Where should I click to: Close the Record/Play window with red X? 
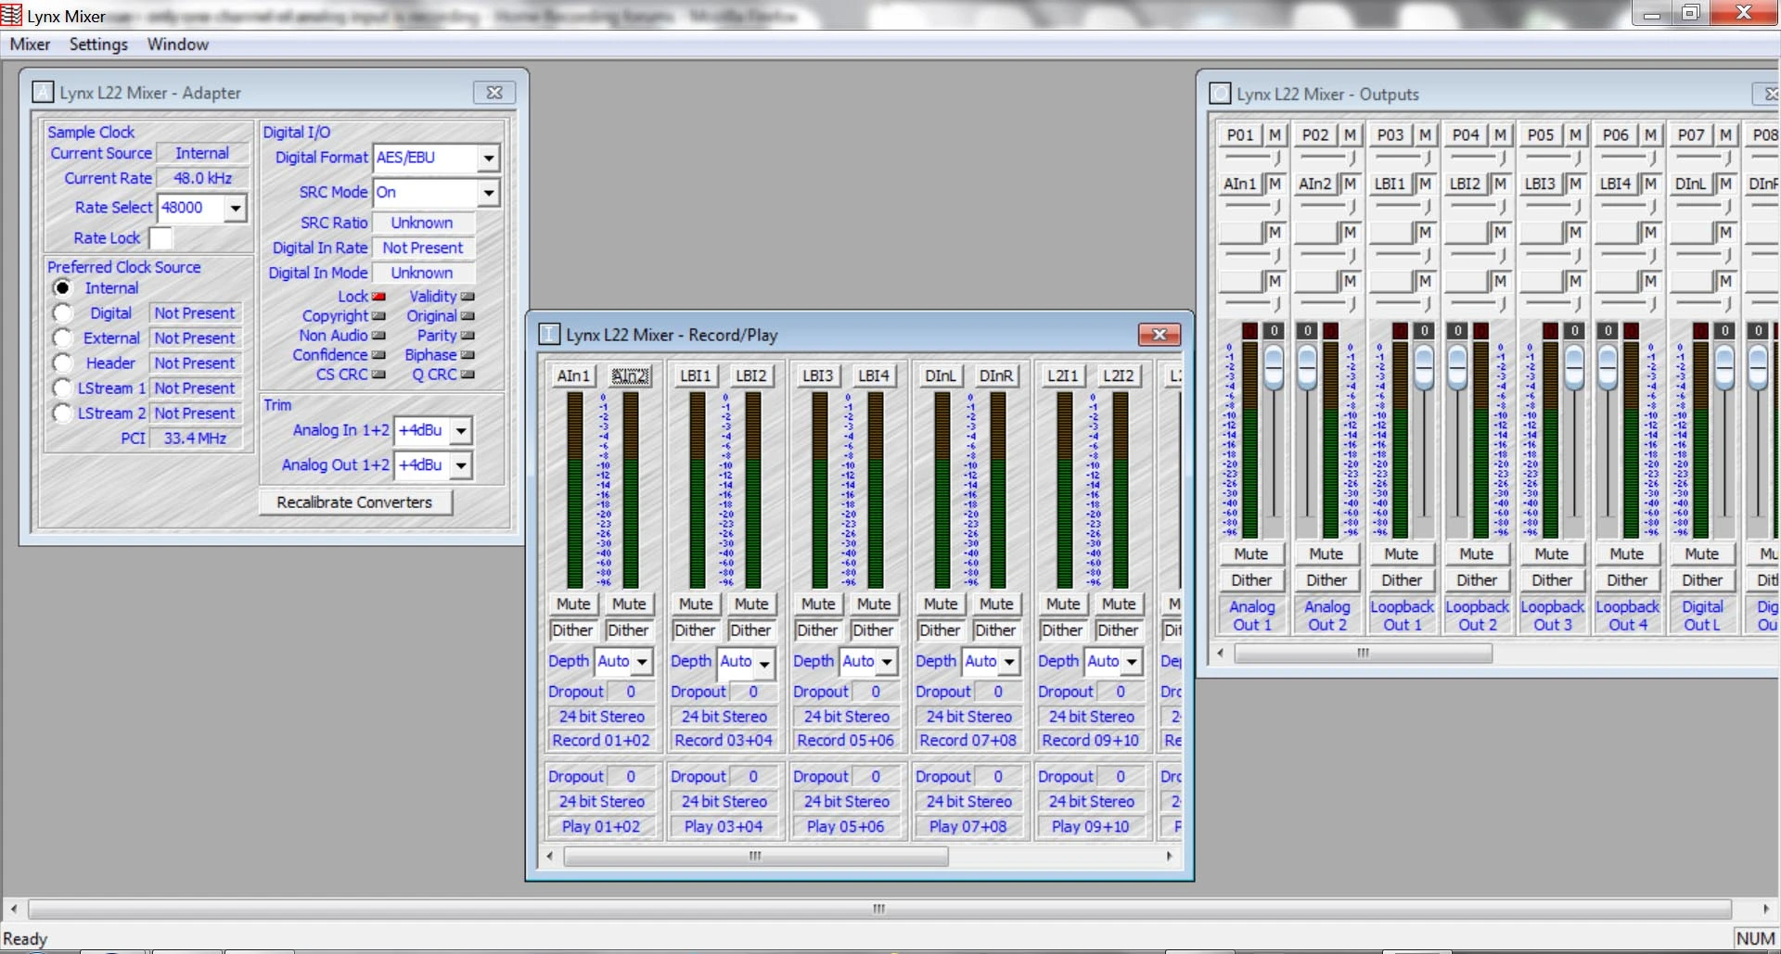pyautogui.click(x=1160, y=334)
